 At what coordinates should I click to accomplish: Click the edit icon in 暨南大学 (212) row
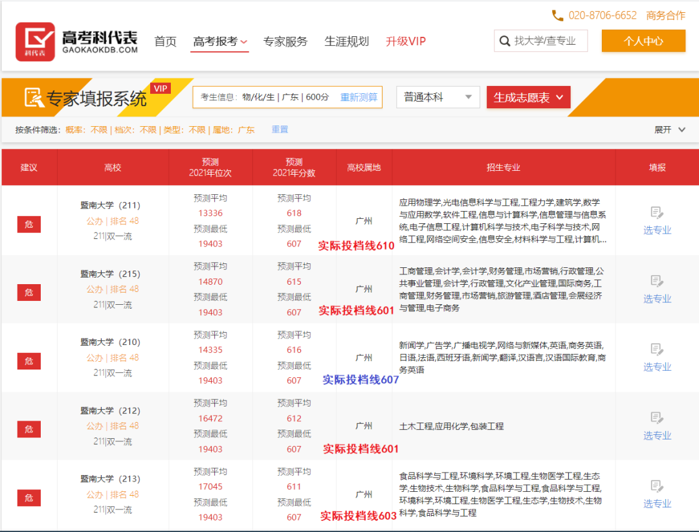(657, 418)
